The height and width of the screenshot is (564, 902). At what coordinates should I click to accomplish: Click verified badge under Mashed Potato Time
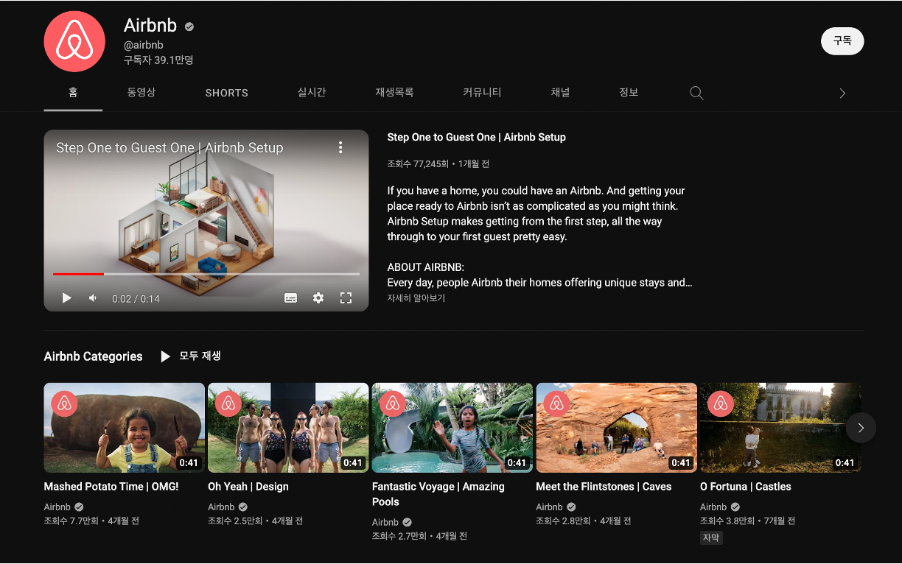(x=79, y=507)
